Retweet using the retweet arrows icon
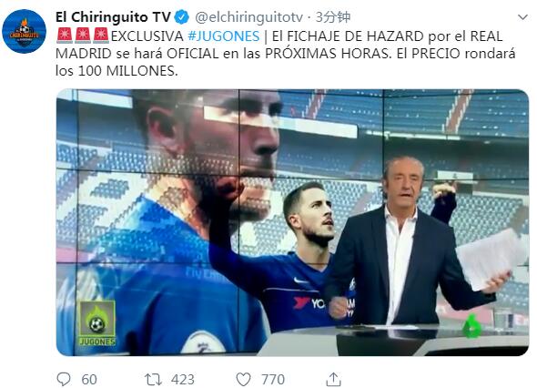Screen dimensions: 537x388 153,380
